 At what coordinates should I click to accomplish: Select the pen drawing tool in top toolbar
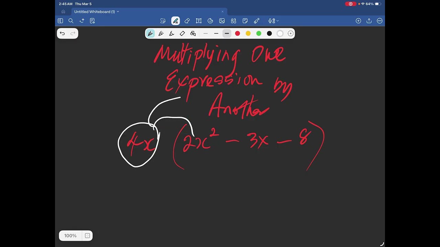coord(175,21)
